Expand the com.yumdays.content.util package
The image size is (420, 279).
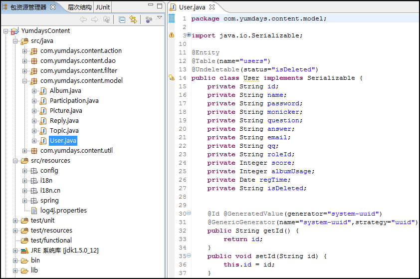pos(24,151)
